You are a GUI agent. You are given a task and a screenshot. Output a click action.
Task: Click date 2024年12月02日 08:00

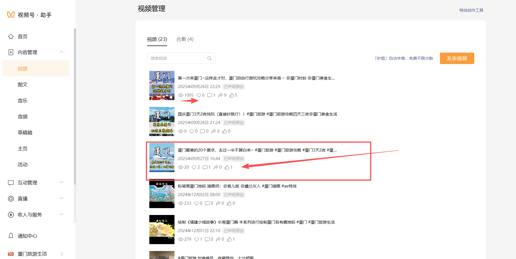pos(199,195)
